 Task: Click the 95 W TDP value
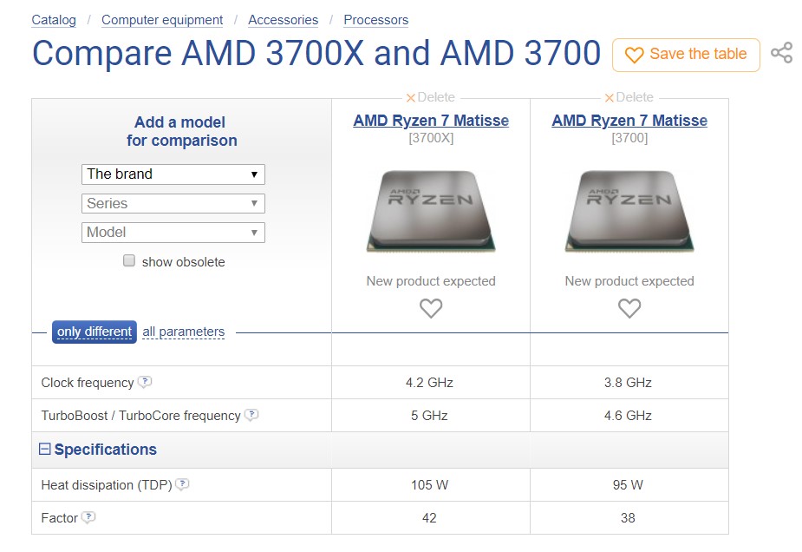[628, 485]
